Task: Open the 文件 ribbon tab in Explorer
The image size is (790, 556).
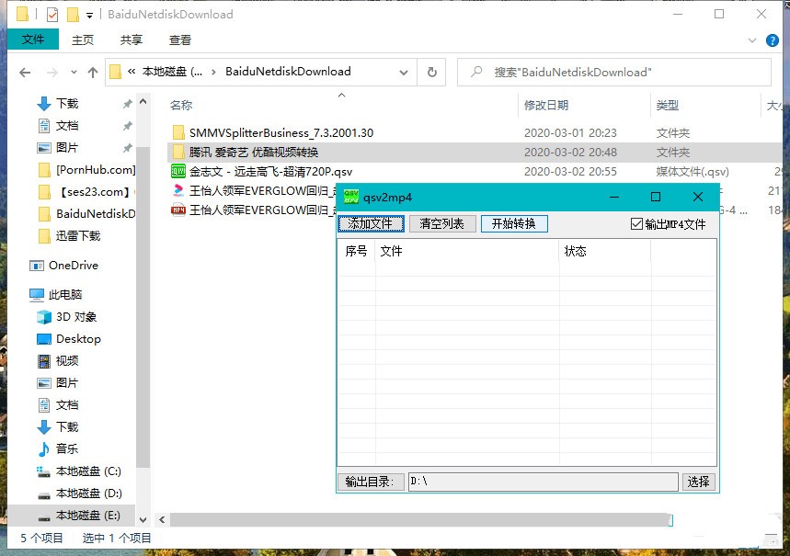Action: [x=33, y=40]
